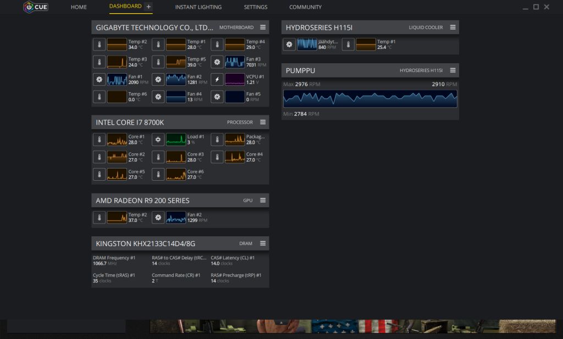Click thermometer icon for CPU Core #6
The height and width of the screenshot is (339, 563).
pyautogui.click(x=158, y=174)
